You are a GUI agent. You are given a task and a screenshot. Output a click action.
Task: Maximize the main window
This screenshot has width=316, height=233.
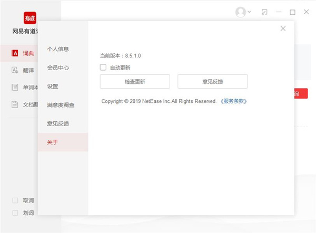[293, 12]
